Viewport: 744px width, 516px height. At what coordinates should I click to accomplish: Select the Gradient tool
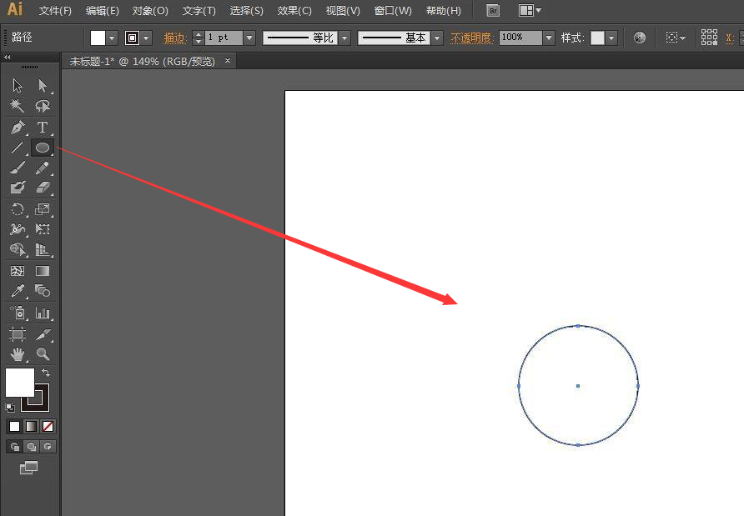click(43, 271)
